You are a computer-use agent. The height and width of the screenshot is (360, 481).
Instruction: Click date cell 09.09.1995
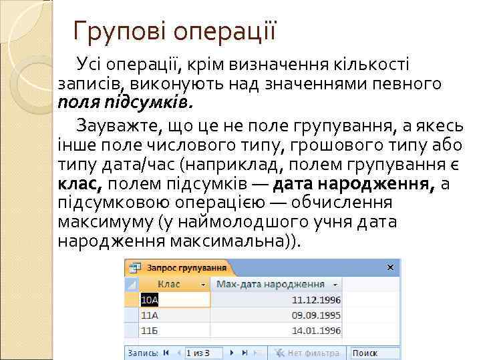tap(276, 315)
